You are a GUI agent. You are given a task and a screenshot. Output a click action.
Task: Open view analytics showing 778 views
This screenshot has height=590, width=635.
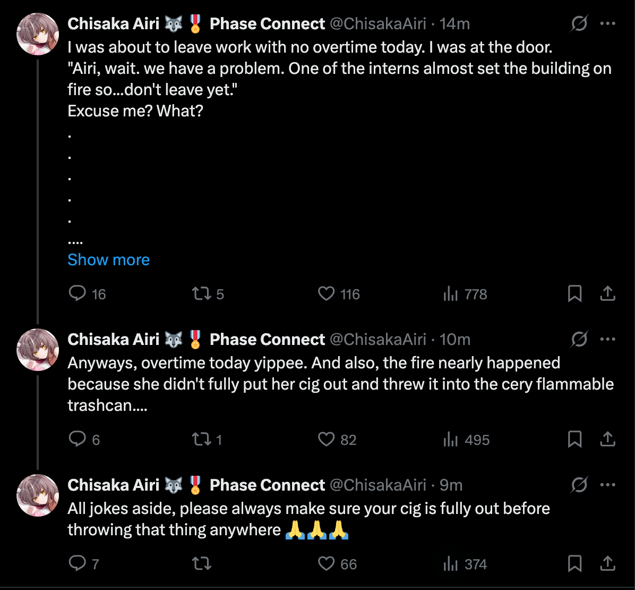(x=451, y=293)
